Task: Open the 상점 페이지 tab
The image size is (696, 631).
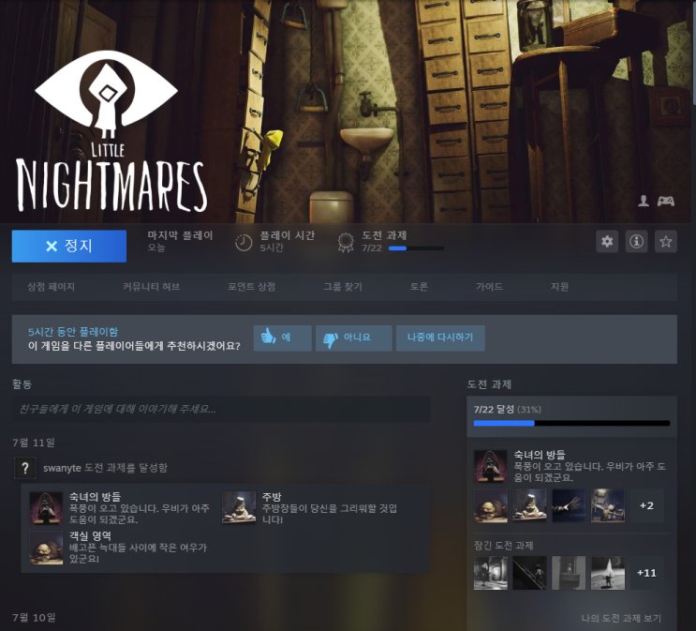Action: point(51,287)
